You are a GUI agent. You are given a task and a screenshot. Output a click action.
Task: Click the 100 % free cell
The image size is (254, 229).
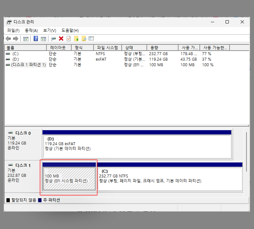pos(208,65)
